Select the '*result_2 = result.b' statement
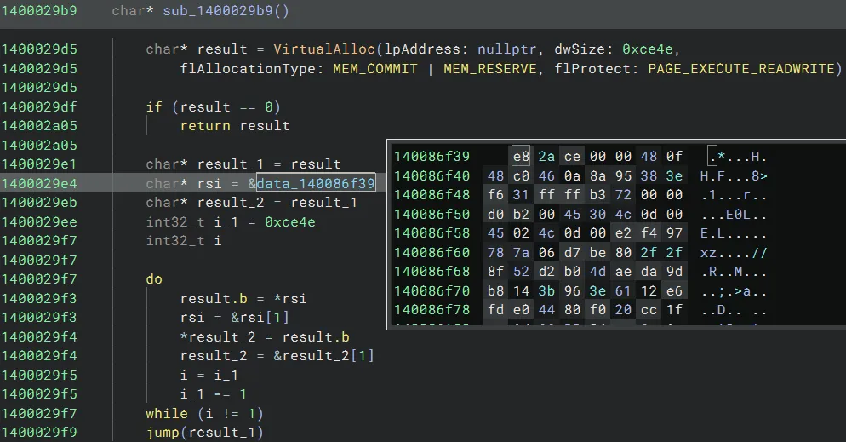The image size is (846, 442). (x=265, y=336)
